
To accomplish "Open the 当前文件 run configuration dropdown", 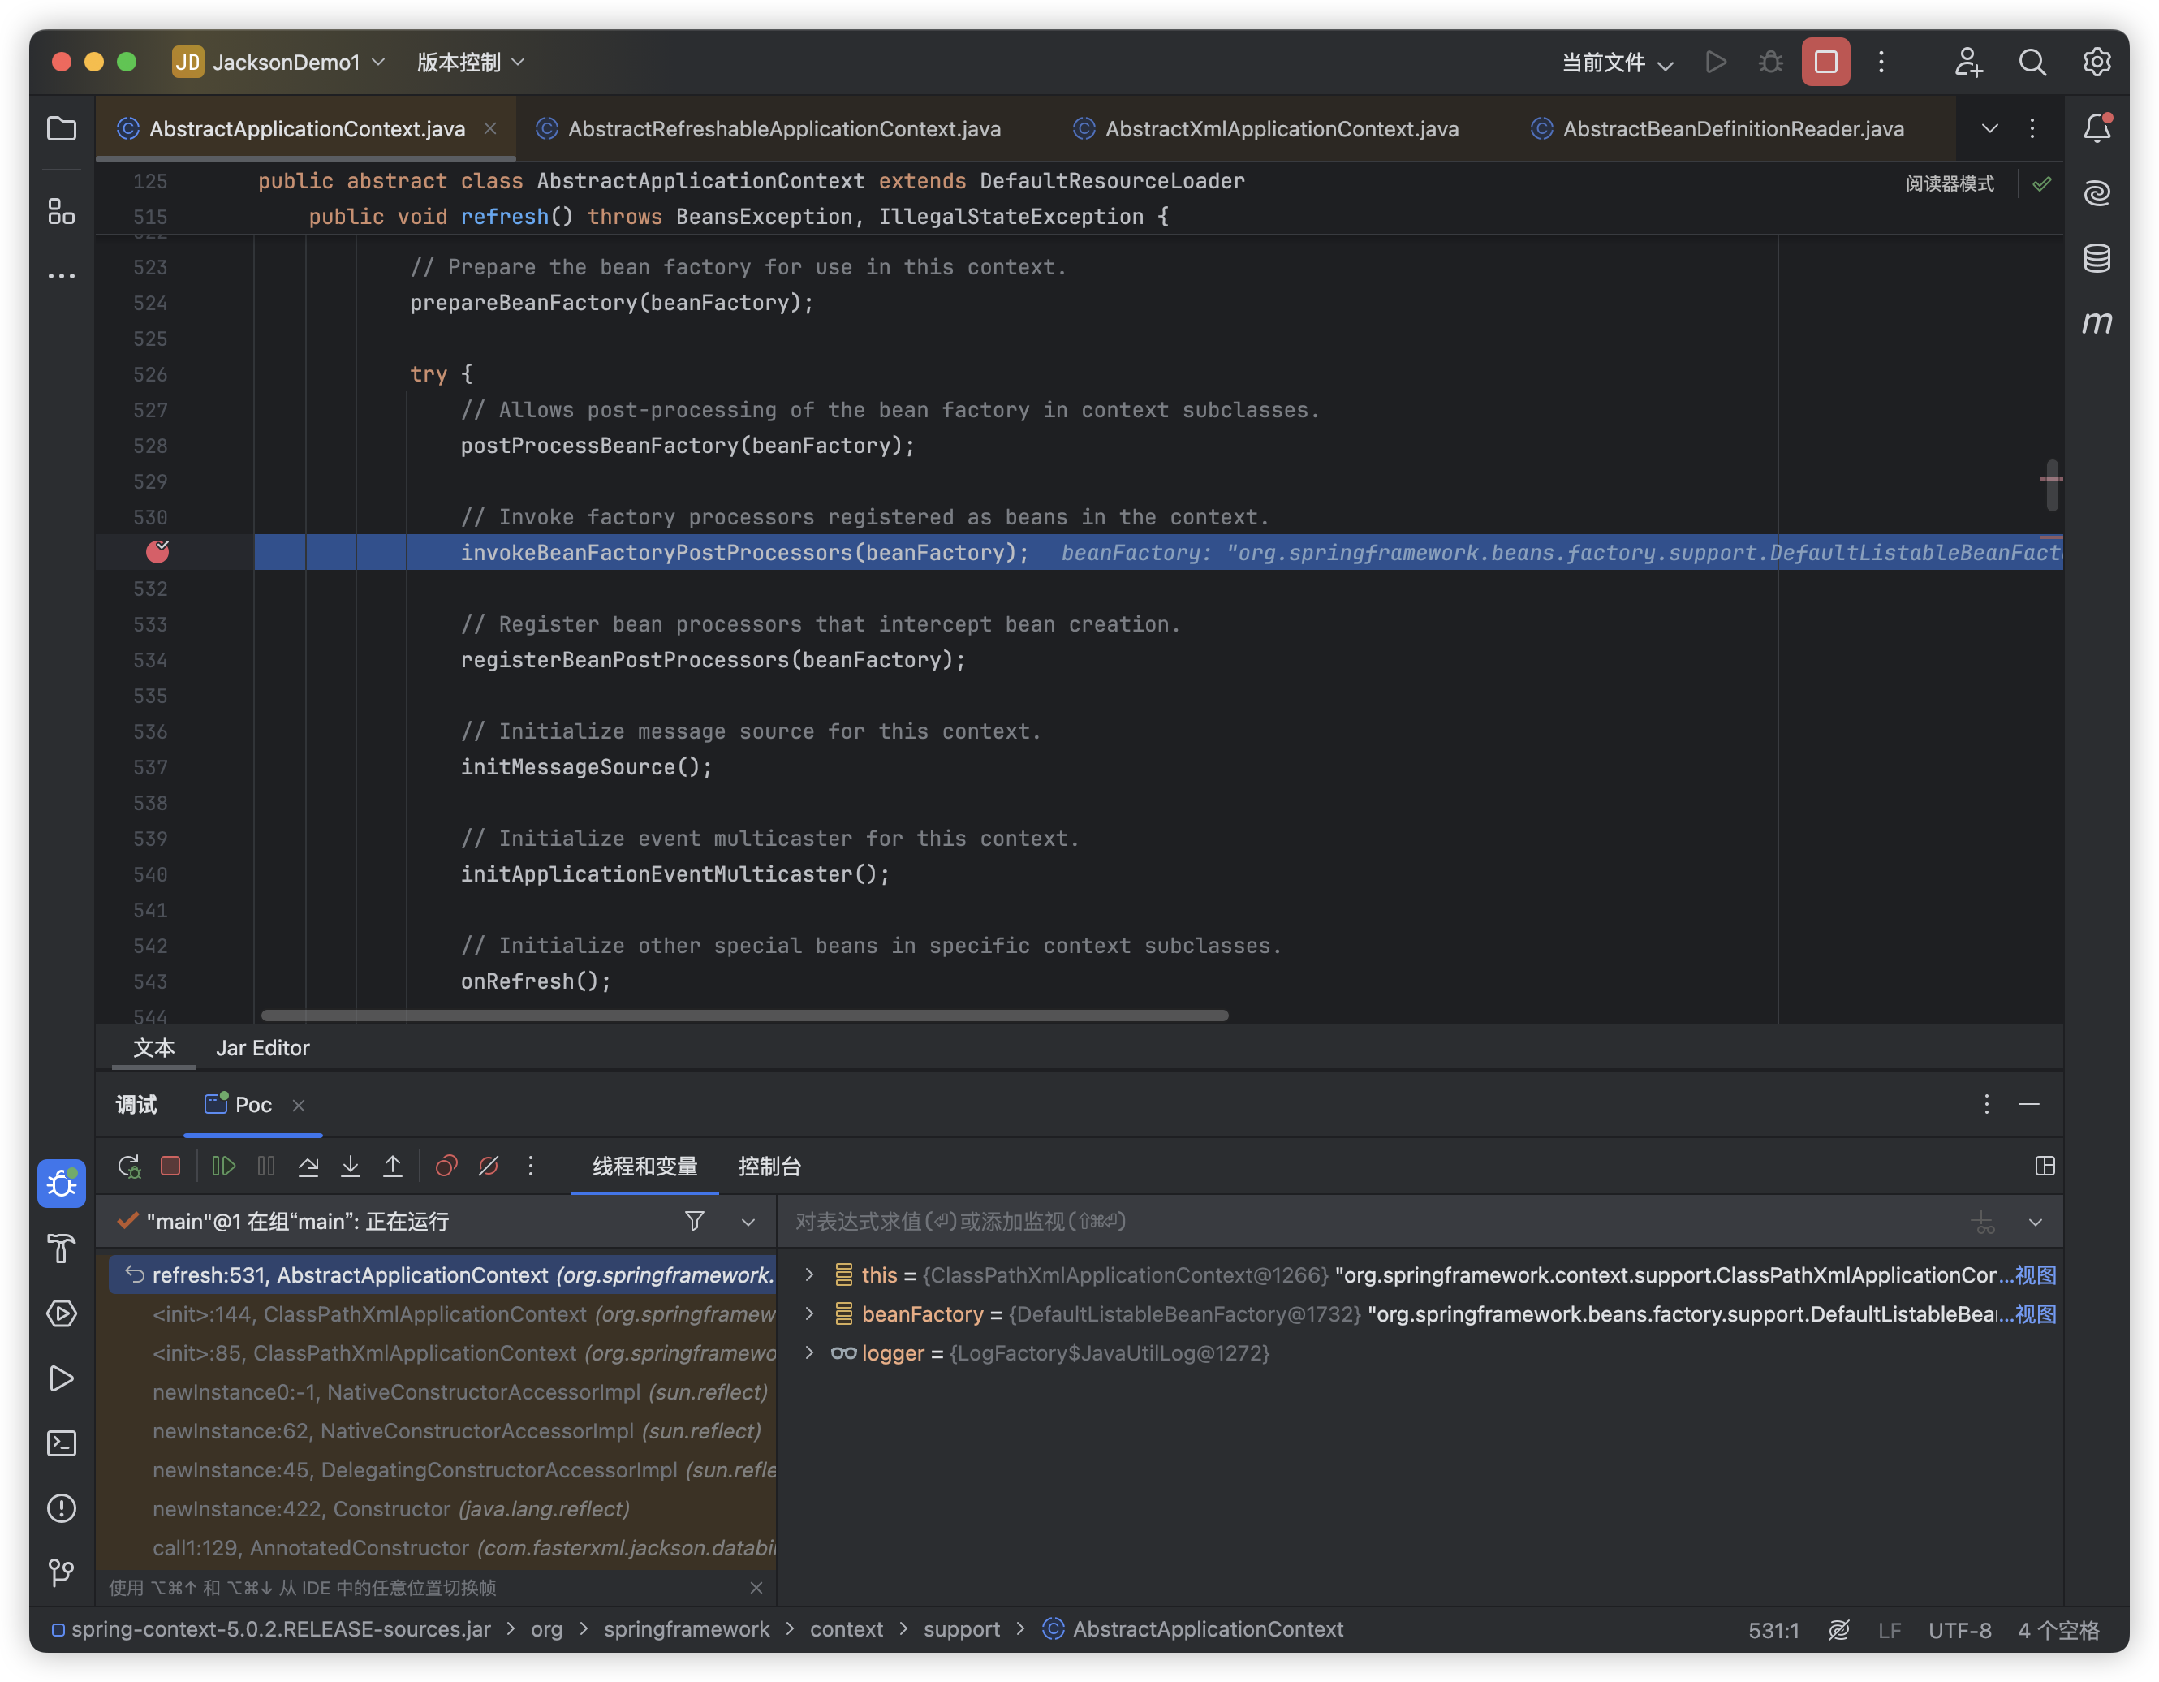I will 1618,63.
